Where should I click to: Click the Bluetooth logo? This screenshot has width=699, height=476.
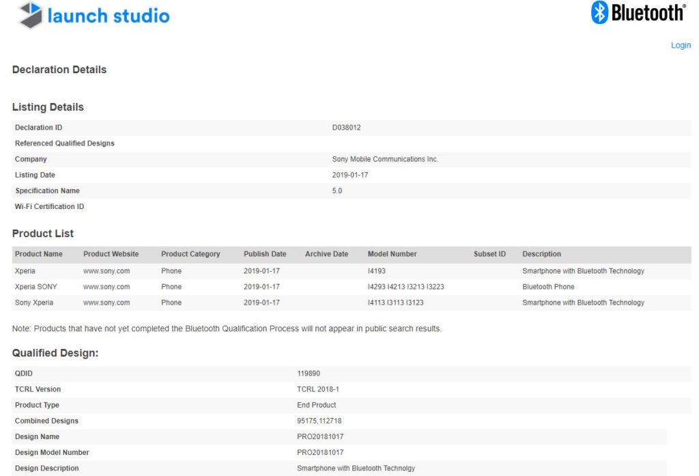pos(638,12)
